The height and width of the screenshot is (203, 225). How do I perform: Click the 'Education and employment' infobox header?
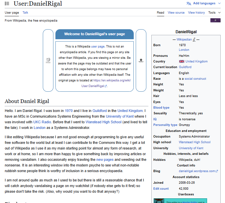pyautogui.click(x=186, y=131)
